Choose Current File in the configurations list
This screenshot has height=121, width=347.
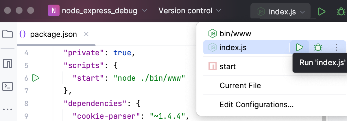point(240,86)
